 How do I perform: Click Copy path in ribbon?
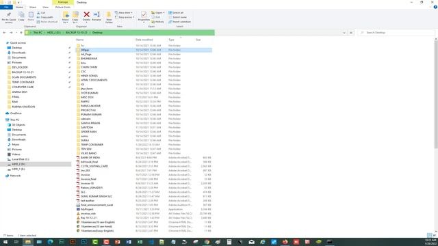point(44,17)
